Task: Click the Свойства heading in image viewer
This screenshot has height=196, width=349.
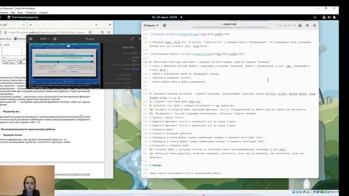Action: coord(128,47)
